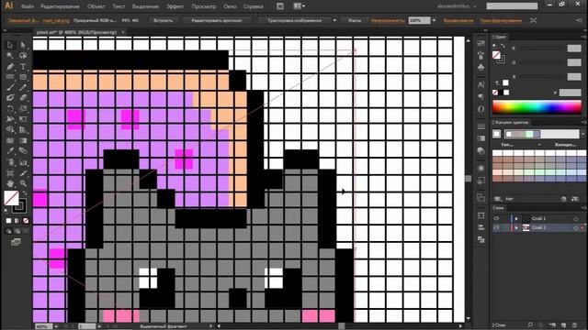Viewport: 588px width, 330px height.
Task: Select the Symbol Sprayer tool
Action: [x=10, y=162]
